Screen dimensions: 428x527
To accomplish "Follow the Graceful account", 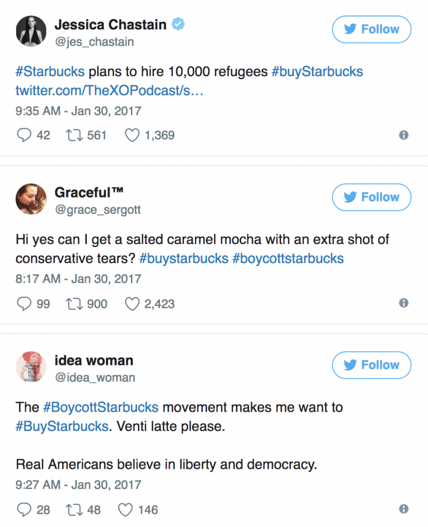I will pos(371,198).
